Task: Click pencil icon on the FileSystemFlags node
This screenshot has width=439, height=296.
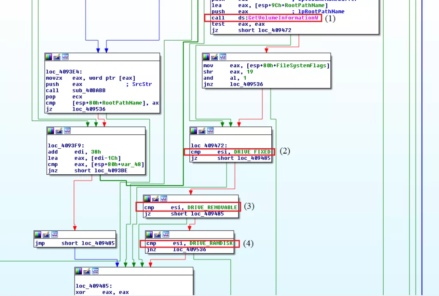Action: [x=214, y=57]
